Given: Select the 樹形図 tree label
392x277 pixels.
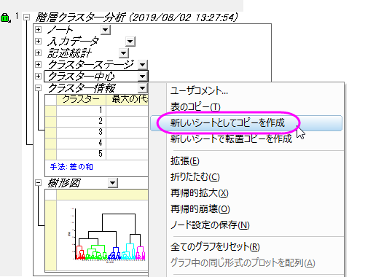Looking at the screenshot, I should [x=64, y=183].
